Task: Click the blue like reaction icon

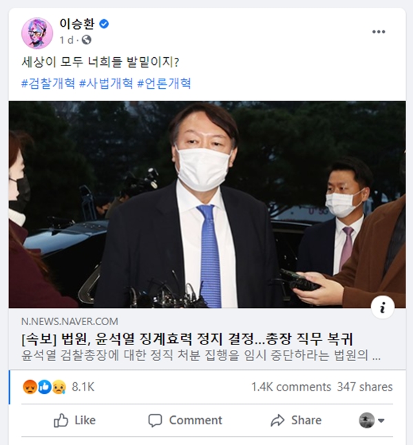Action: 45,387
